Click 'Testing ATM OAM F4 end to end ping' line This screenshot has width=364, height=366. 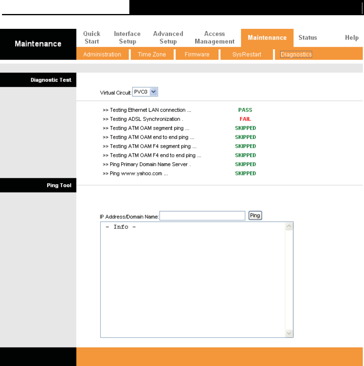point(152,155)
